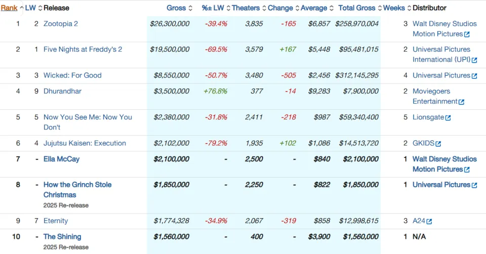This screenshot has width=486, height=254.
Task: Open Jujutsu Kaisen: Execution link
Action: pyautogui.click(x=85, y=143)
